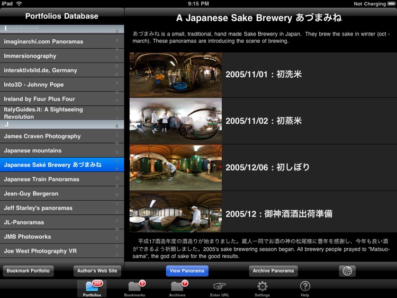Jump to letter Z in index
This screenshot has height=298, width=397.
pos(117,255)
